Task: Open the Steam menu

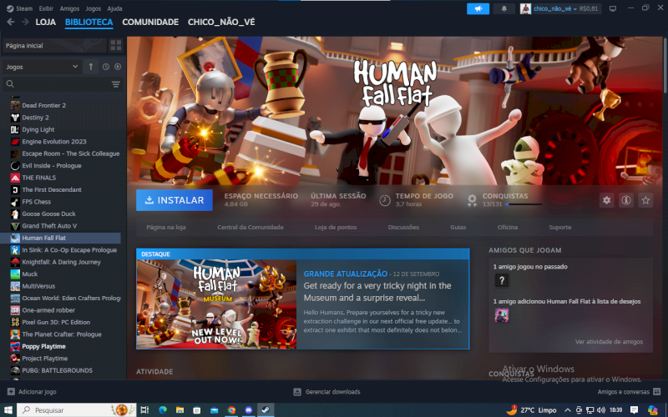Action: (x=19, y=8)
